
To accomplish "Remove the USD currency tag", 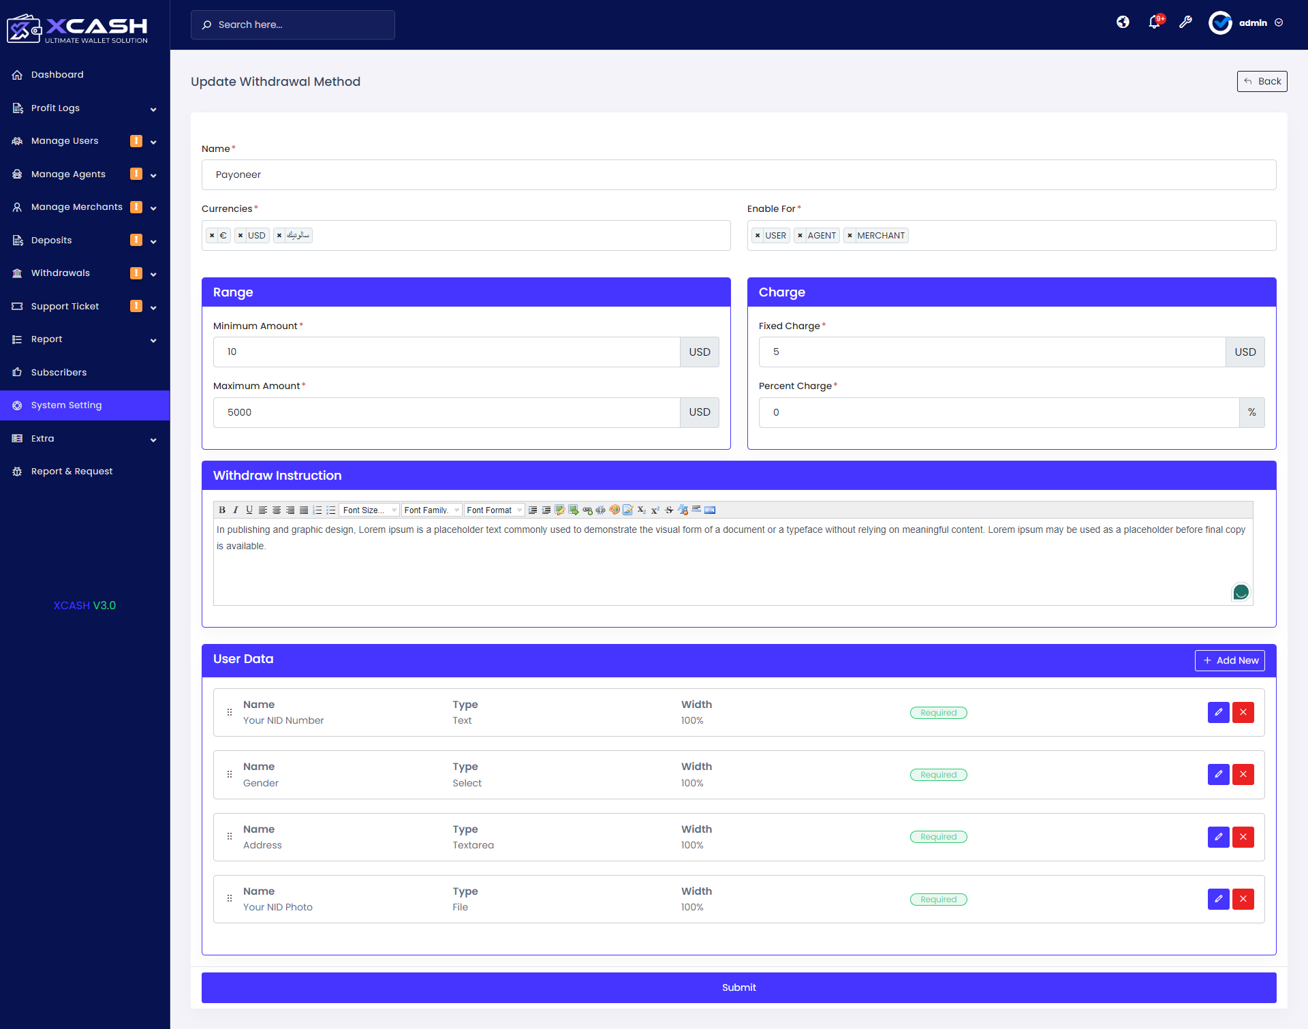I will coord(240,236).
